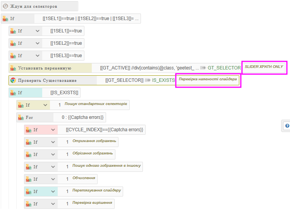This screenshot has height=210, width=290.
Task: Select the SLIDER XPATH ONLY label
Action: pos(264,67)
